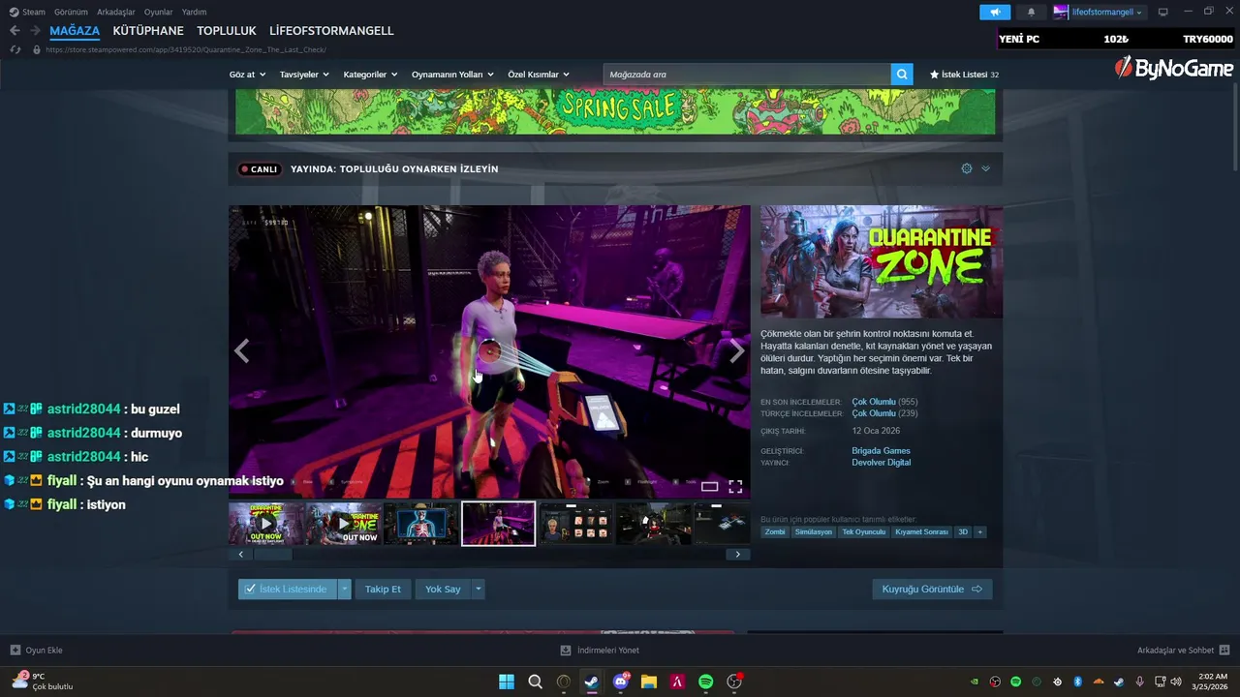Open publisher Devolver Digital link
The image size is (1240, 697).
tap(881, 462)
